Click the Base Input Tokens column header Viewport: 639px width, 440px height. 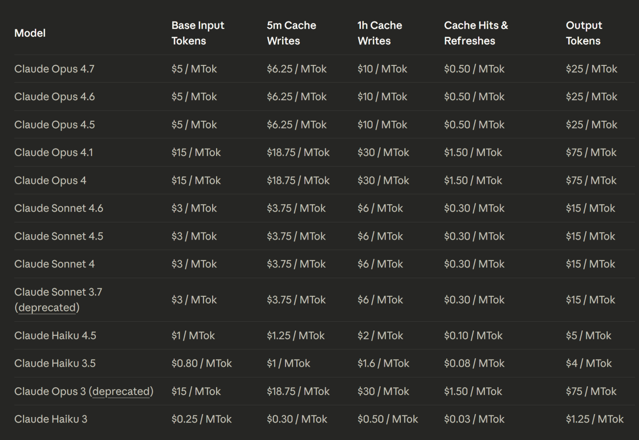coord(198,33)
